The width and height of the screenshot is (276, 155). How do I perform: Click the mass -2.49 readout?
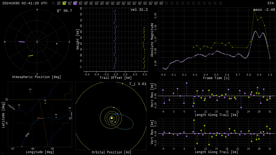click(264, 10)
